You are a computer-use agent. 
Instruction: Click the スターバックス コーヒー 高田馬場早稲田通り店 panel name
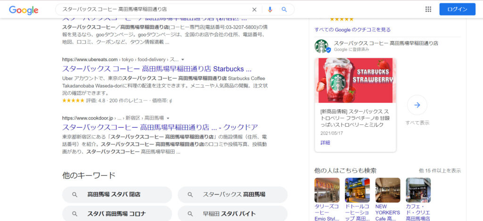click(386, 43)
